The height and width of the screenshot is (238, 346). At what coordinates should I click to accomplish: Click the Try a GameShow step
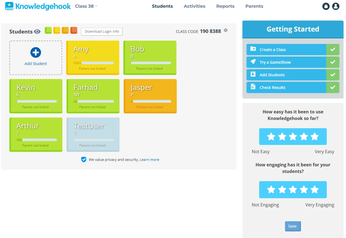tap(293, 62)
